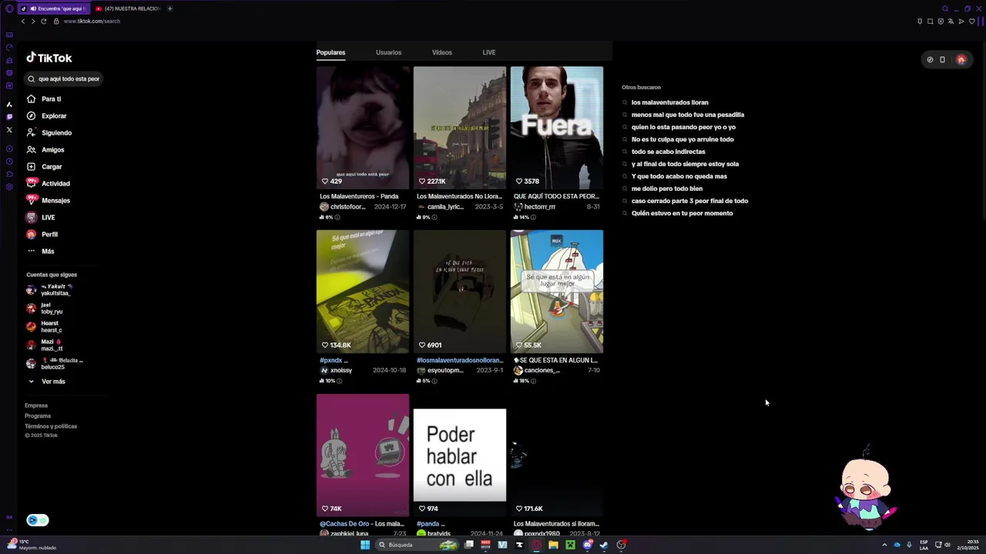Open followed account beluco25
The height and width of the screenshot is (554, 986).
[x=55, y=363]
